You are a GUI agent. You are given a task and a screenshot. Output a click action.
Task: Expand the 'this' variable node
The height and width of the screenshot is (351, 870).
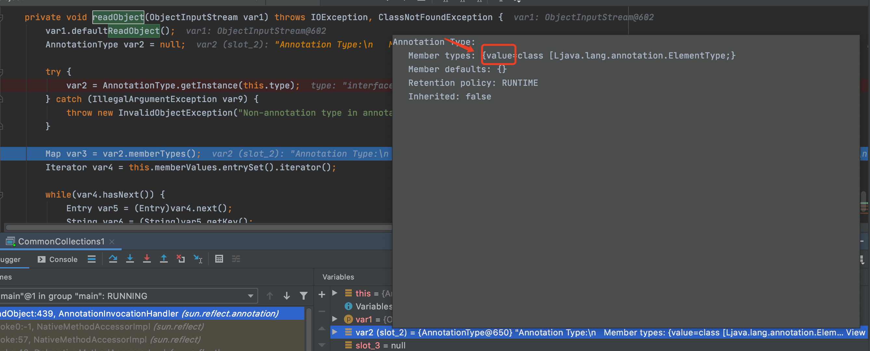pyautogui.click(x=335, y=293)
